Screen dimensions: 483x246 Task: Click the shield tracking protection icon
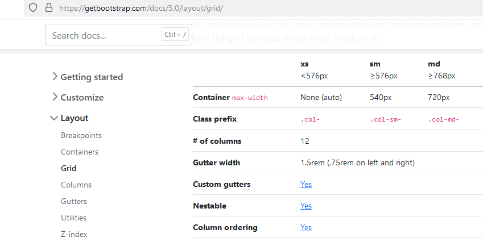click(x=33, y=8)
